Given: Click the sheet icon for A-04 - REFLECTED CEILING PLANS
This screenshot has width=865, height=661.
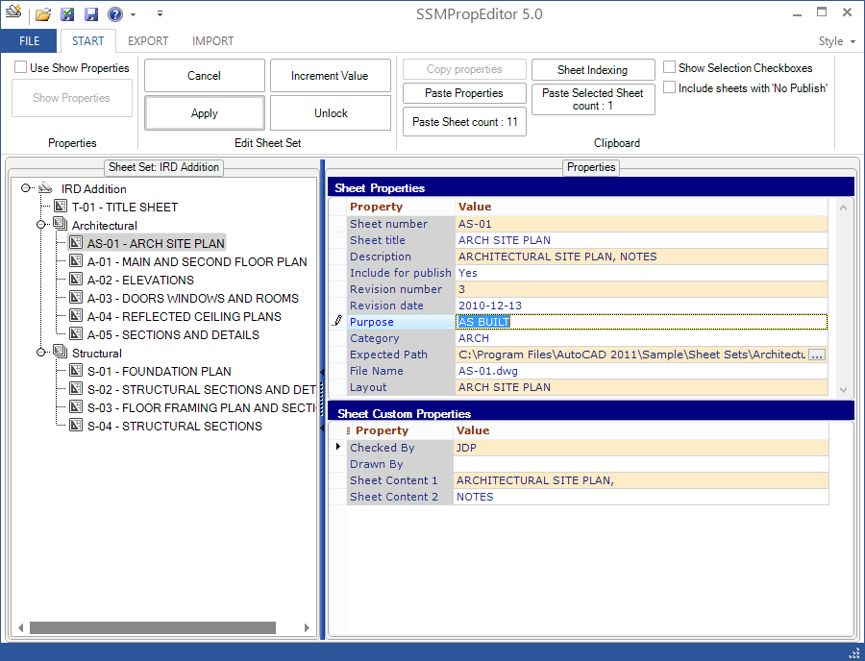Looking at the screenshot, I should coord(76,315).
